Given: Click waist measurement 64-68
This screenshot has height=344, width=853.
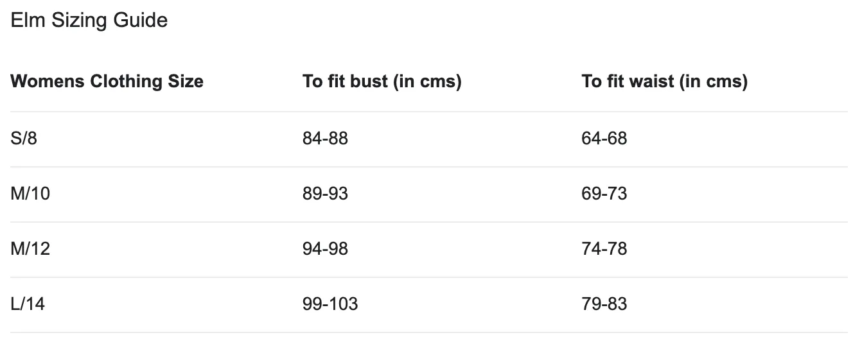Looking at the screenshot, I should pyautogui.click(x=604, y=139).
